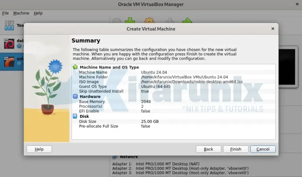The width and height of the screenshot is (302, 177).
Task: Click the Adapter 1 NAT entry in Manager
Action: tap(156, 164)
